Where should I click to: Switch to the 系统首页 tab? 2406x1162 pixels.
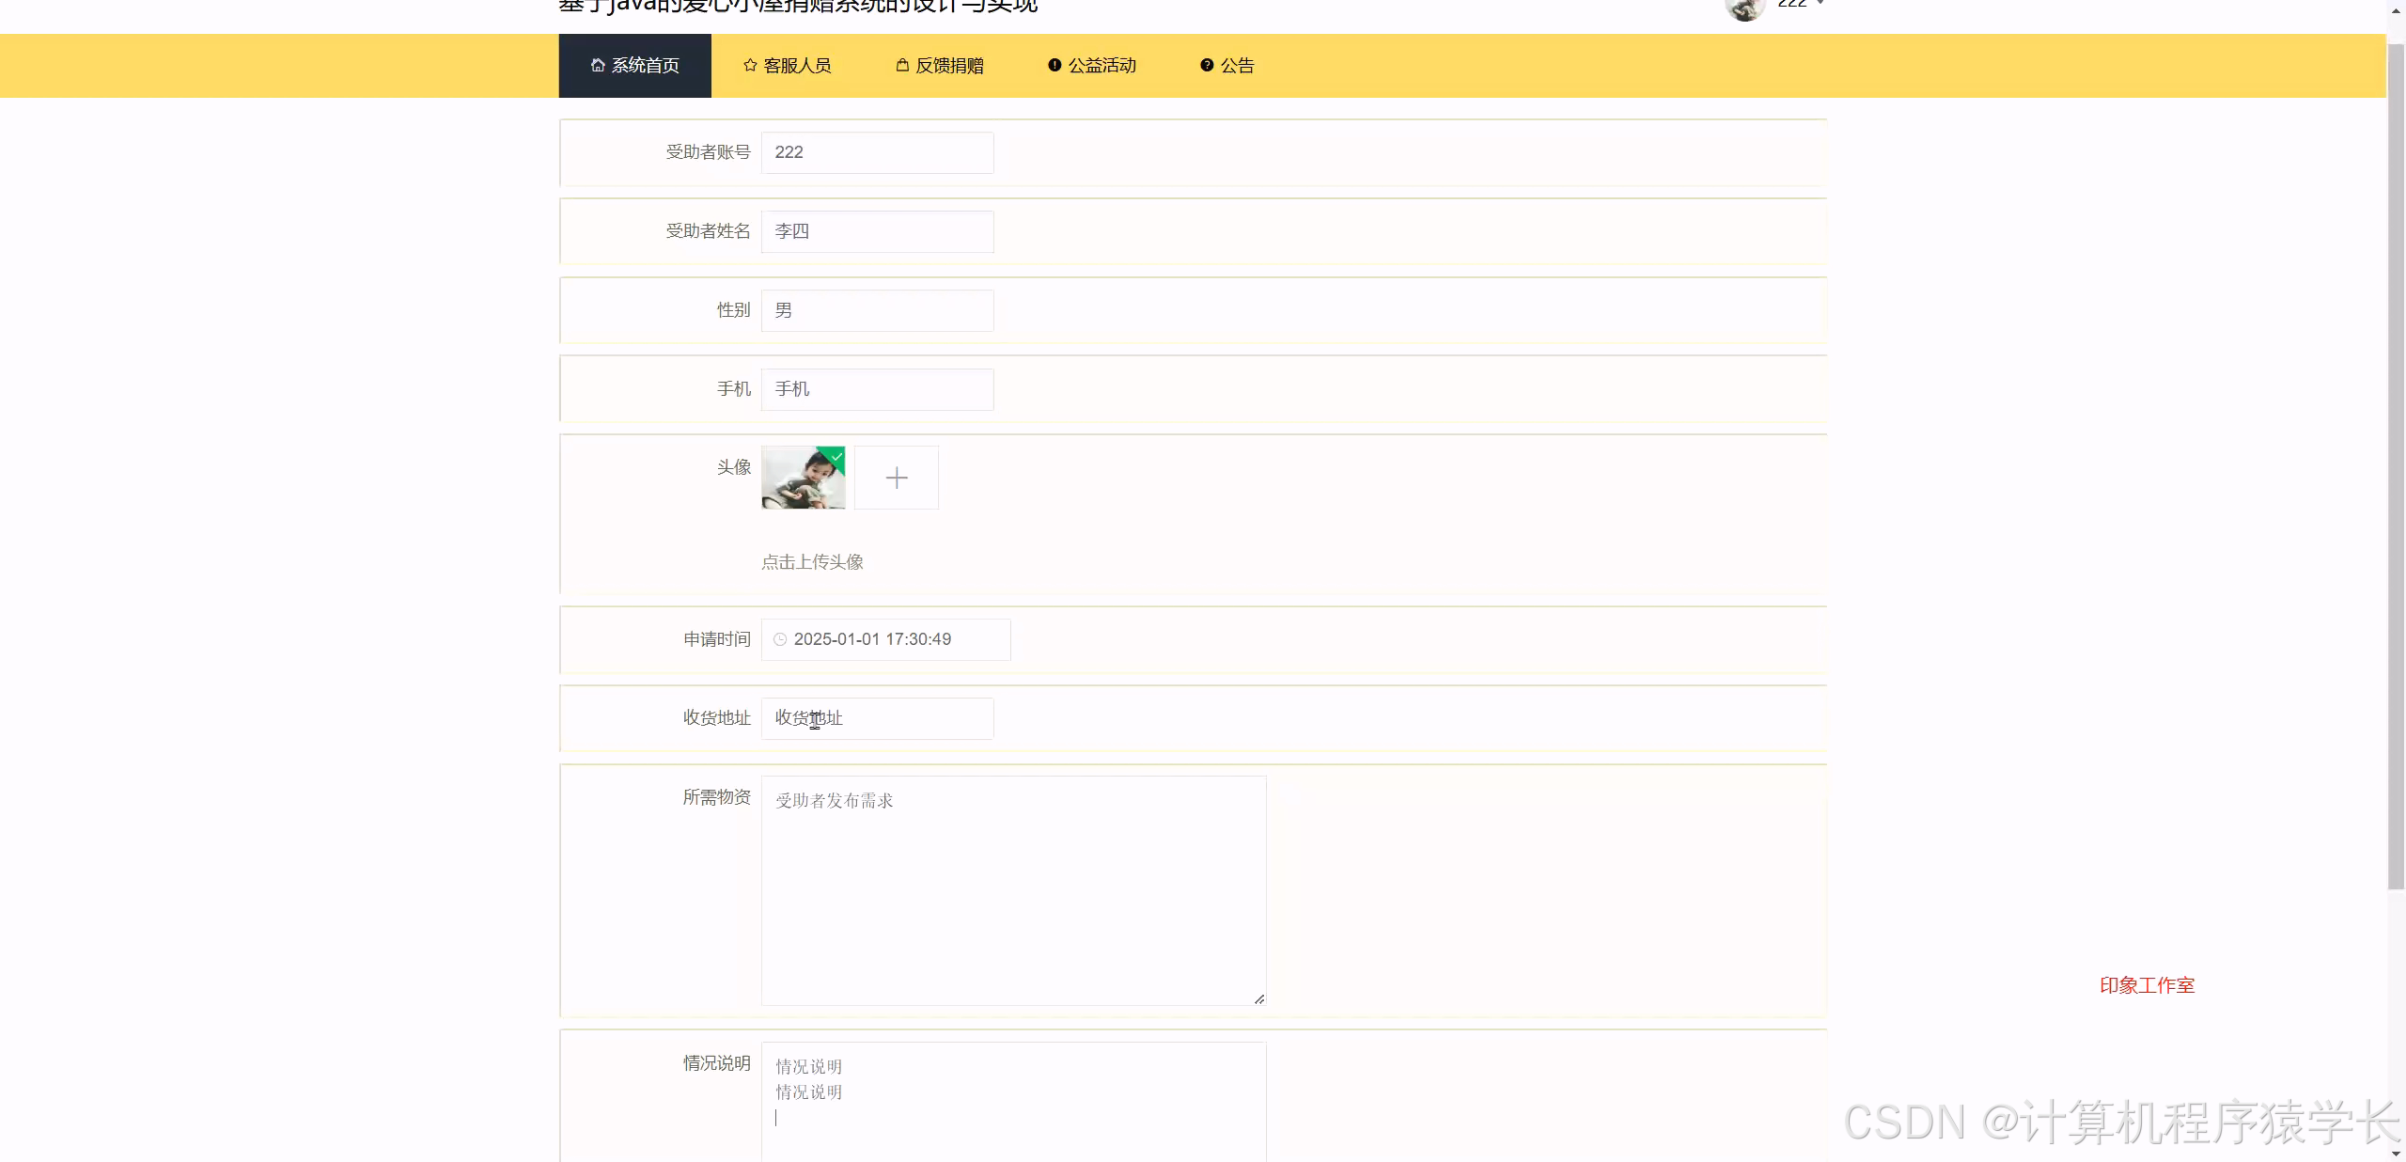point(634,65)
